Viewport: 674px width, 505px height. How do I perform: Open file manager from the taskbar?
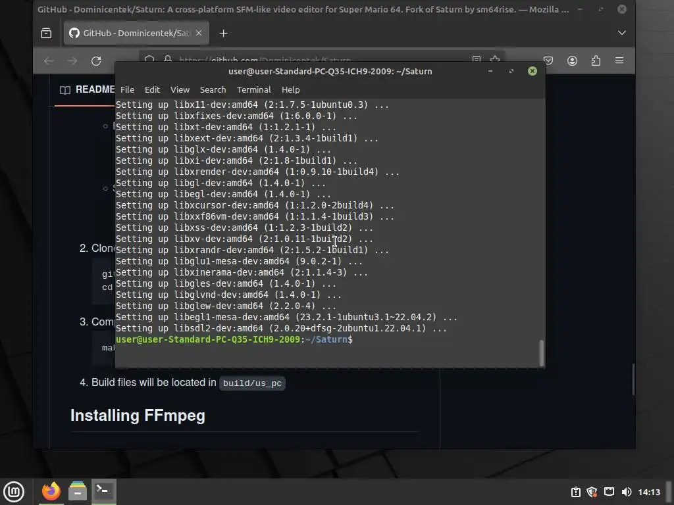point(78,492)
